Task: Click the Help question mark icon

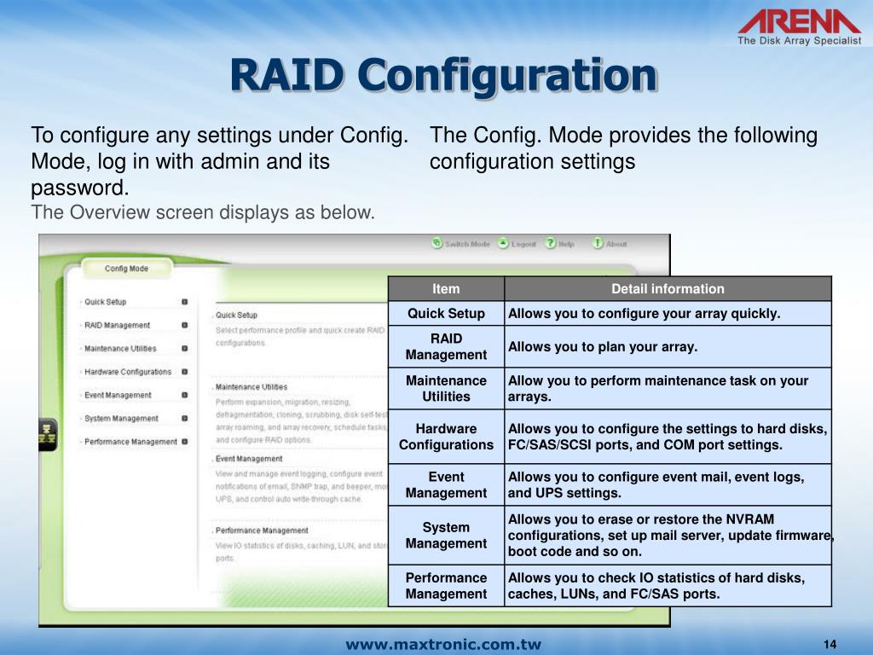Action: point(551,243)
